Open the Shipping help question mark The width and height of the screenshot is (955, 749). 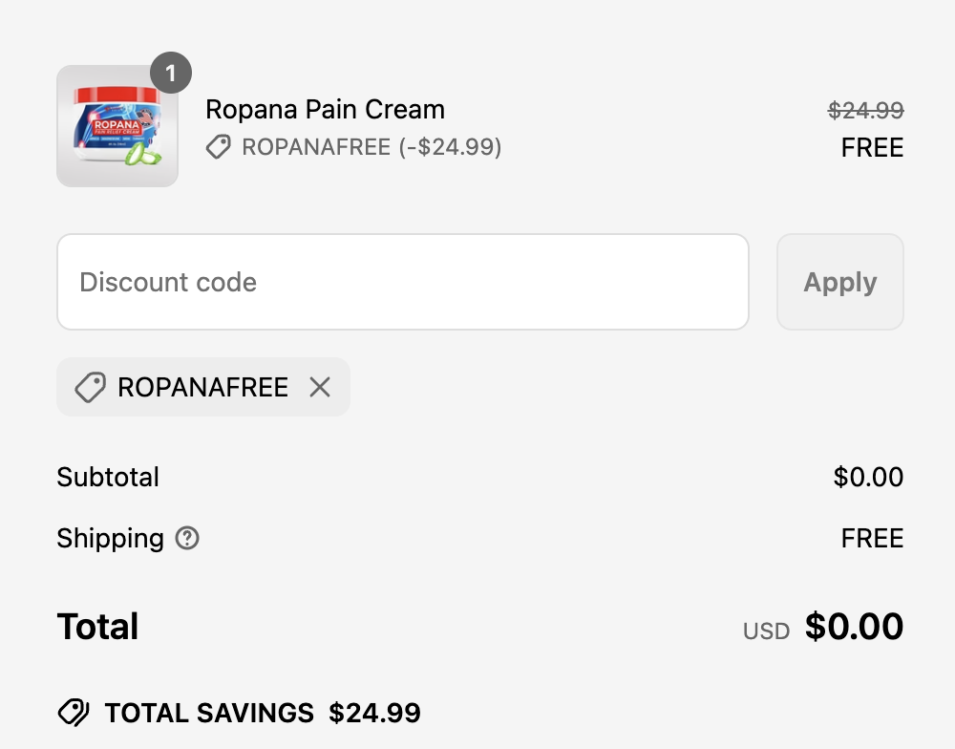187,539
